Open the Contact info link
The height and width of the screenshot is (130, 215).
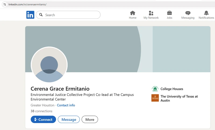click(x=66, y=105)
